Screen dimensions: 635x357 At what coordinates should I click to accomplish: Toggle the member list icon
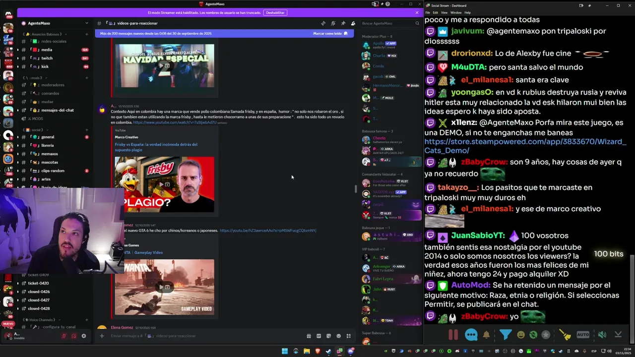[353, 23]
